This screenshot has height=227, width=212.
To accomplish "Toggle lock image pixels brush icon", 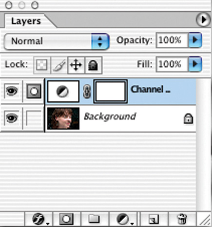I will tap(59, 65).
